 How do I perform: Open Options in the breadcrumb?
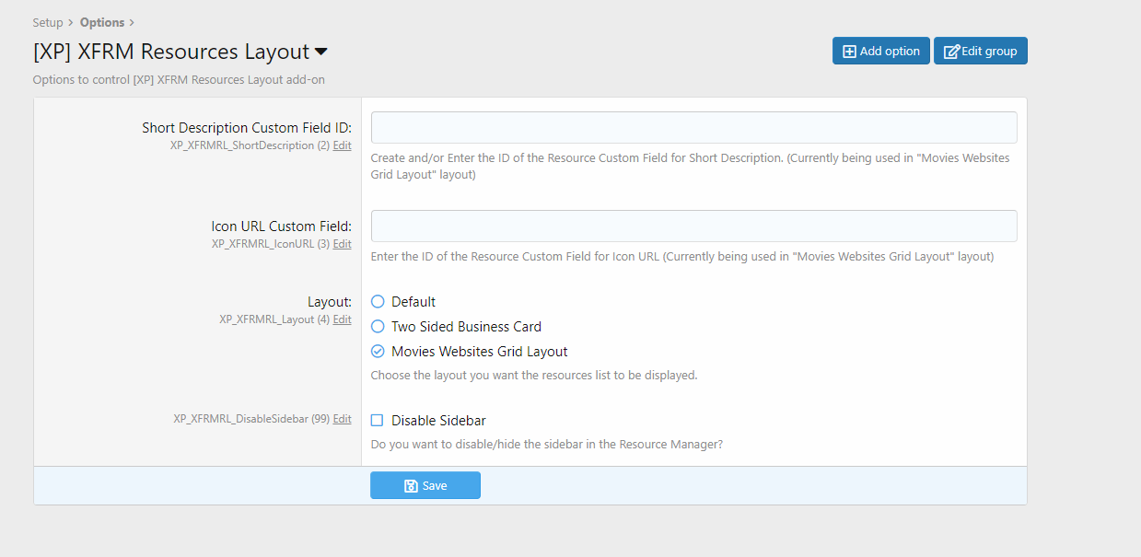click(102, 22)
